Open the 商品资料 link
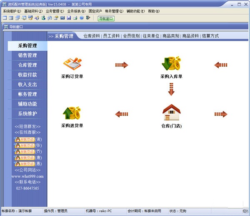This screenshot has height=216, width=250. coord(190,36)
